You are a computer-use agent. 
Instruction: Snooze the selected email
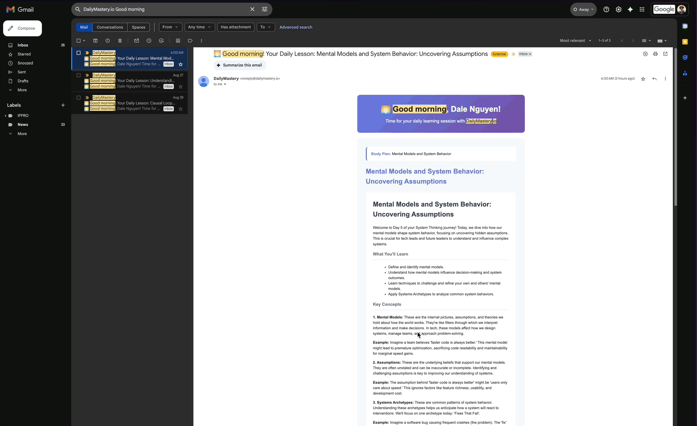pyautogui.click(x=149, y=40)
